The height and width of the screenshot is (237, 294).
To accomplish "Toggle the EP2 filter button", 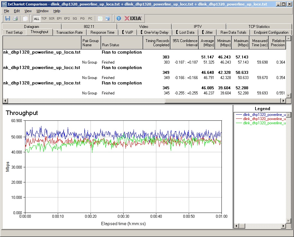I will click(67, 18).
